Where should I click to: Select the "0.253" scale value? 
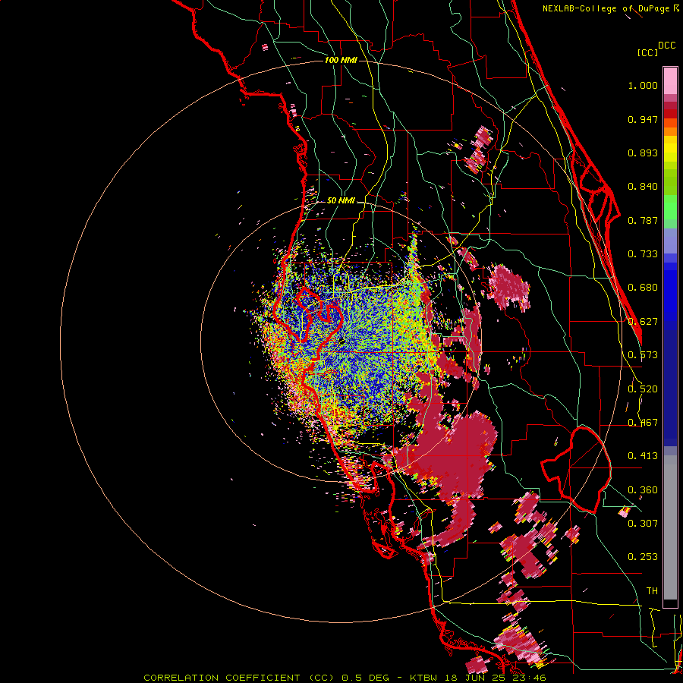click(x=643, y=557)
